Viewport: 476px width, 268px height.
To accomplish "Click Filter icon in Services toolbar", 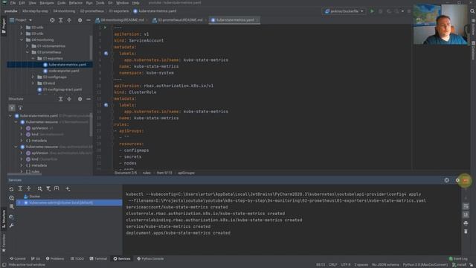I will pos(48,188).
